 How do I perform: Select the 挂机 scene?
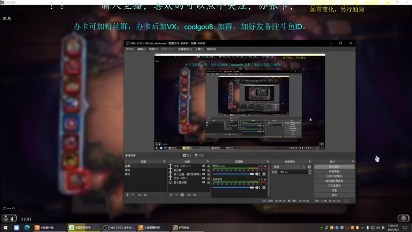pos(146,174)
